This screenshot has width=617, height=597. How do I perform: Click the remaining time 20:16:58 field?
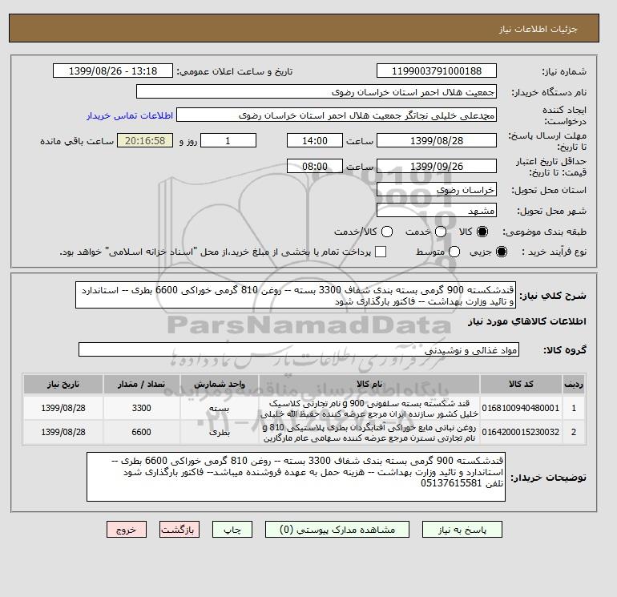[145, 140]
